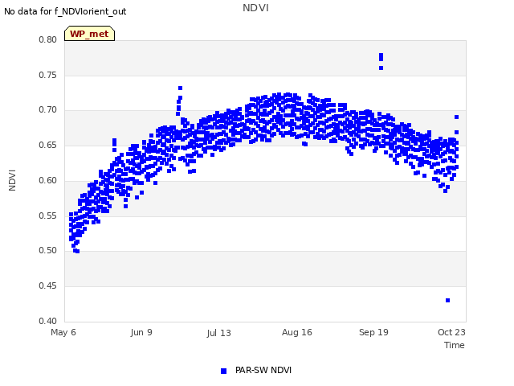
Task: Click the Oct 23 x-axis label
Action: [451, 332]
